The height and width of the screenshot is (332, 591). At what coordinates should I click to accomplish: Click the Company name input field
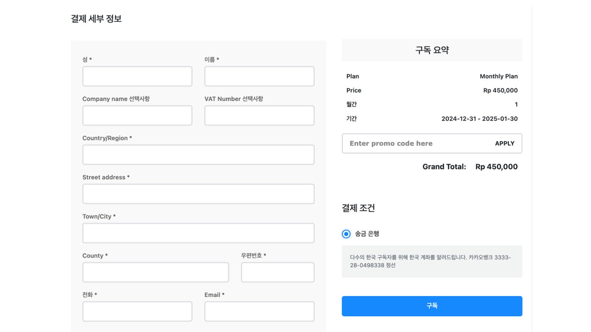point(137,116)
